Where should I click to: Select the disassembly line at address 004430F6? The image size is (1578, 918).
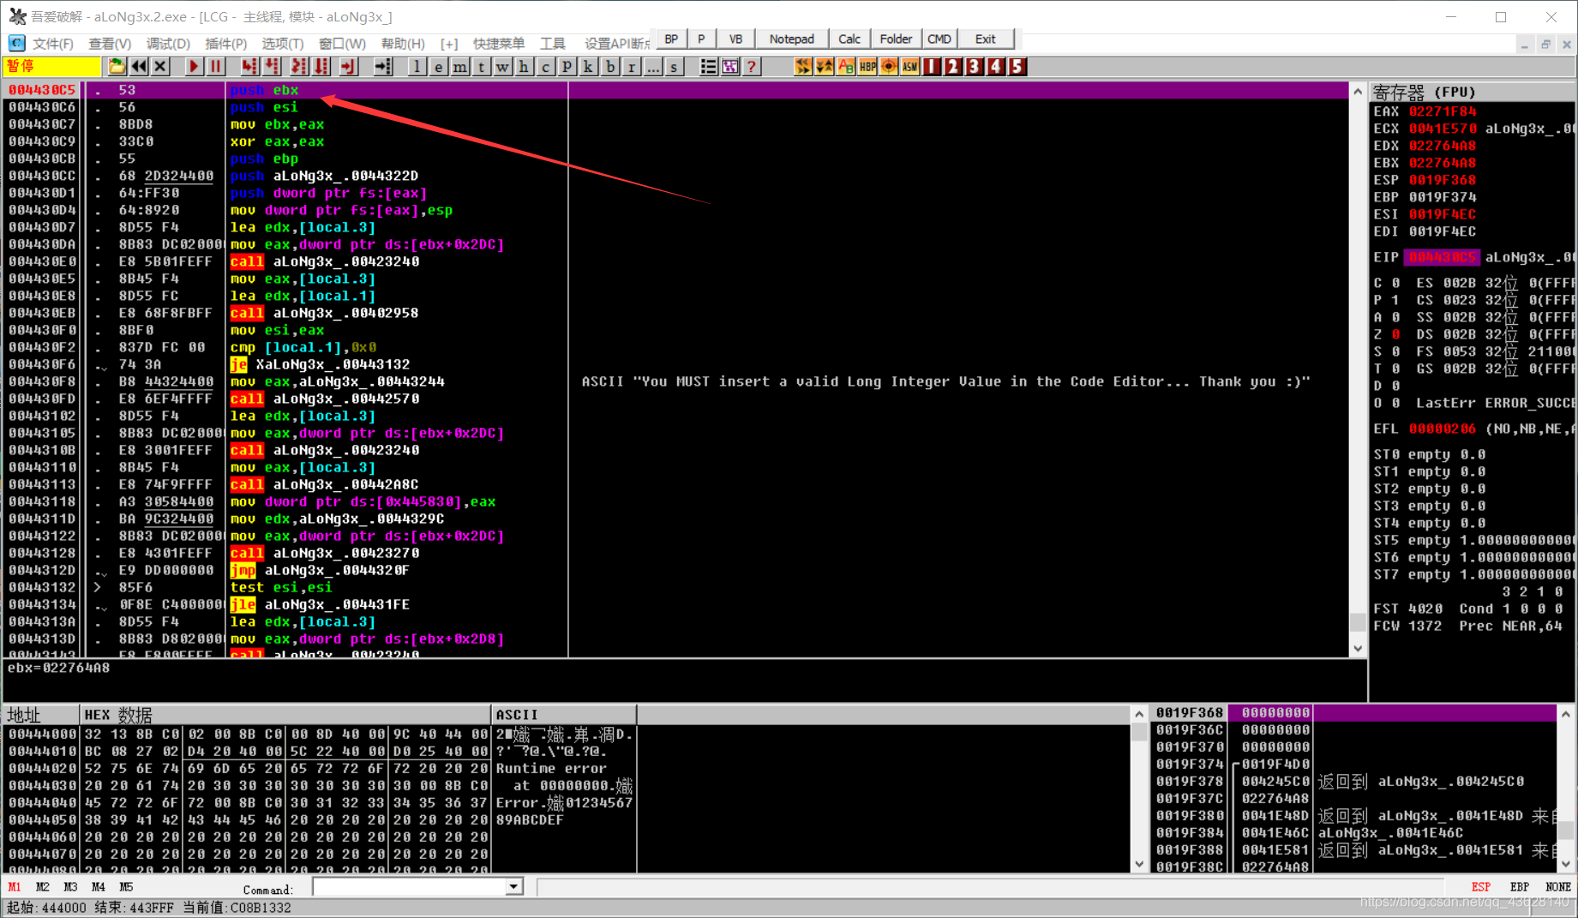674,364
